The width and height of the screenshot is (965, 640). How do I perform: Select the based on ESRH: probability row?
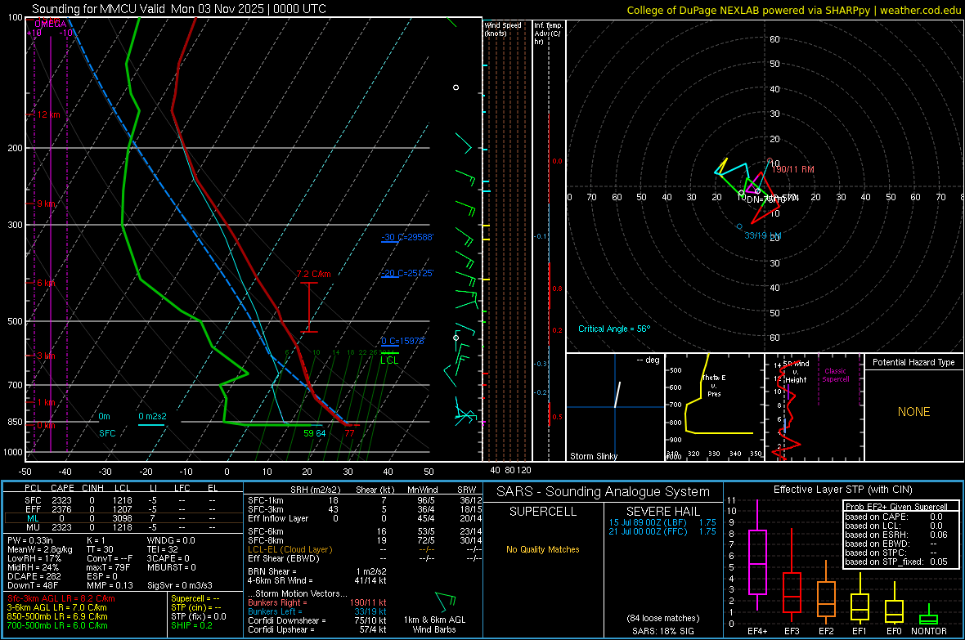896,535
